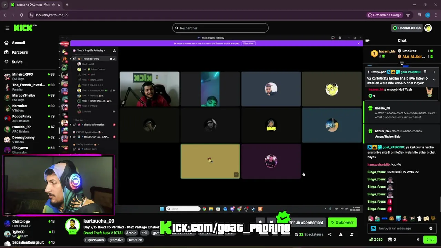Click the KICK logo

25,28
